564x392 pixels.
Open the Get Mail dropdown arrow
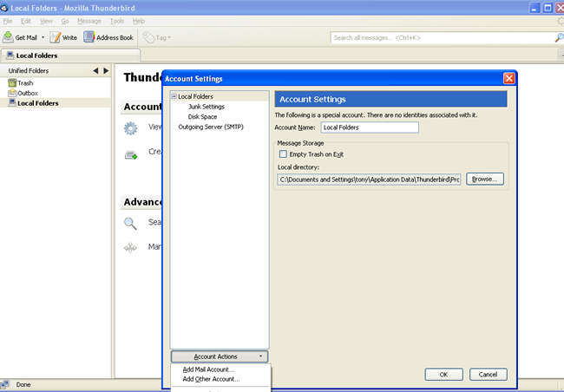click(43, 37)
